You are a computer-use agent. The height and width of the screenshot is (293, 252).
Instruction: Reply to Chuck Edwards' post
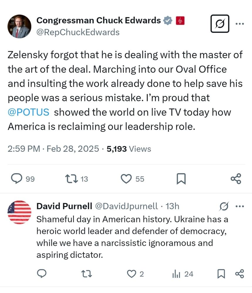[16, 178]
